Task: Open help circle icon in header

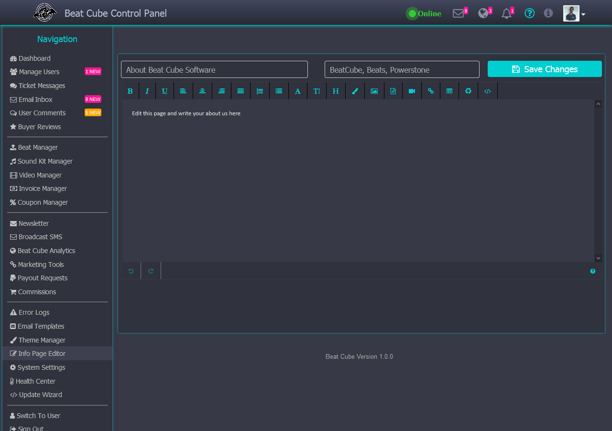Action: point(529,13)
